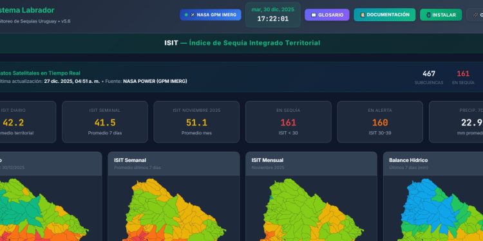Select the ISIT SEMANAL card showing 41.5
Viewport: 483px width, 241px height.
coord(105,122)
